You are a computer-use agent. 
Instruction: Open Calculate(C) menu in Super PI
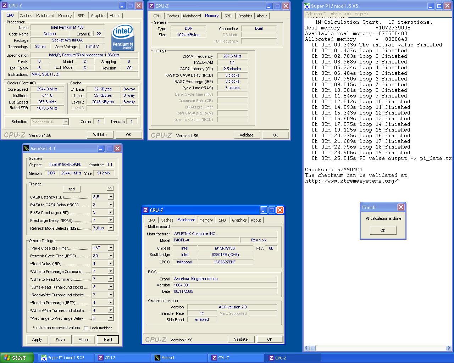[316, 14]
